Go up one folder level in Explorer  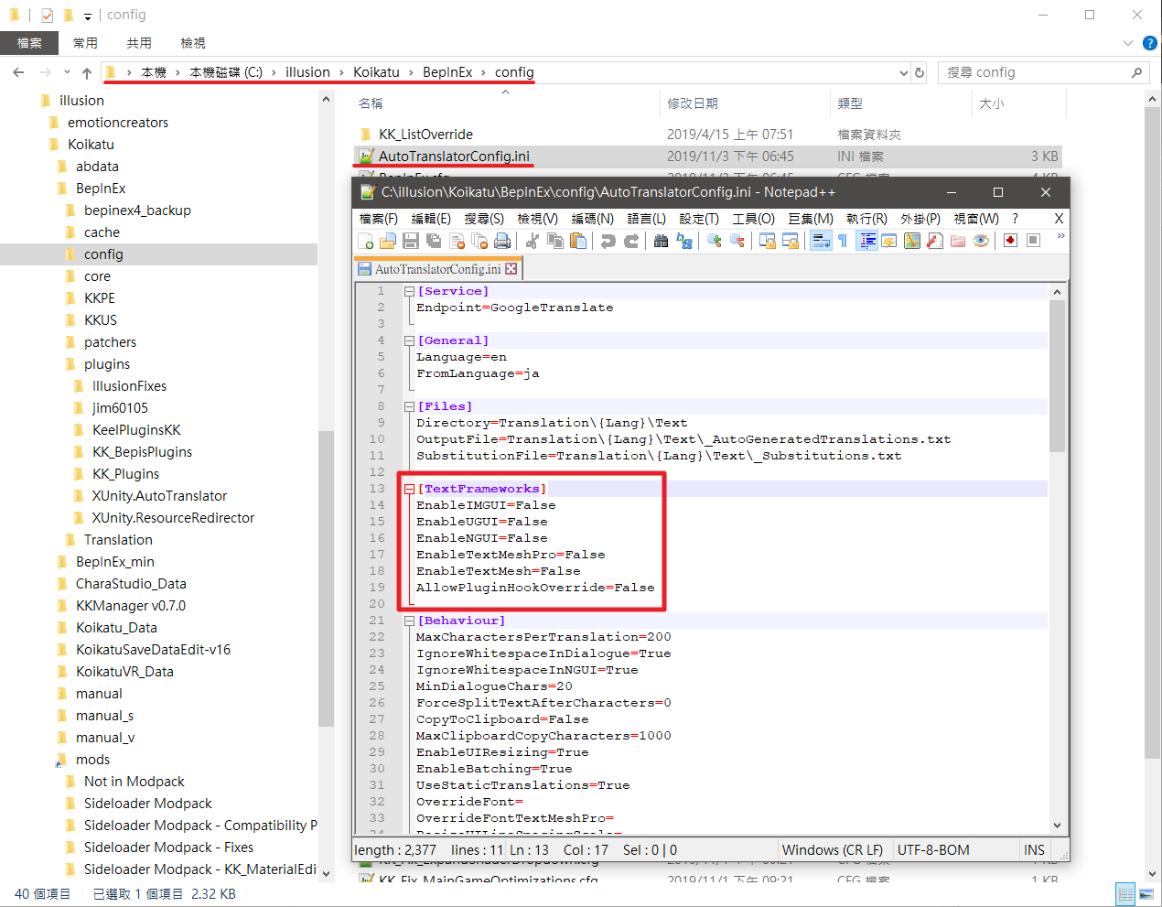[x=87, y=72]
